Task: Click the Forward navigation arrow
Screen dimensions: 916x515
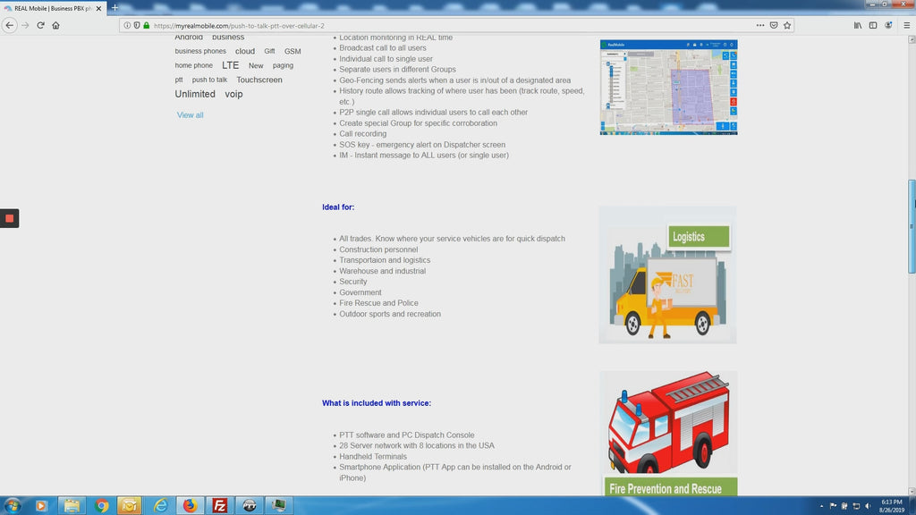Action: (25, 25)
